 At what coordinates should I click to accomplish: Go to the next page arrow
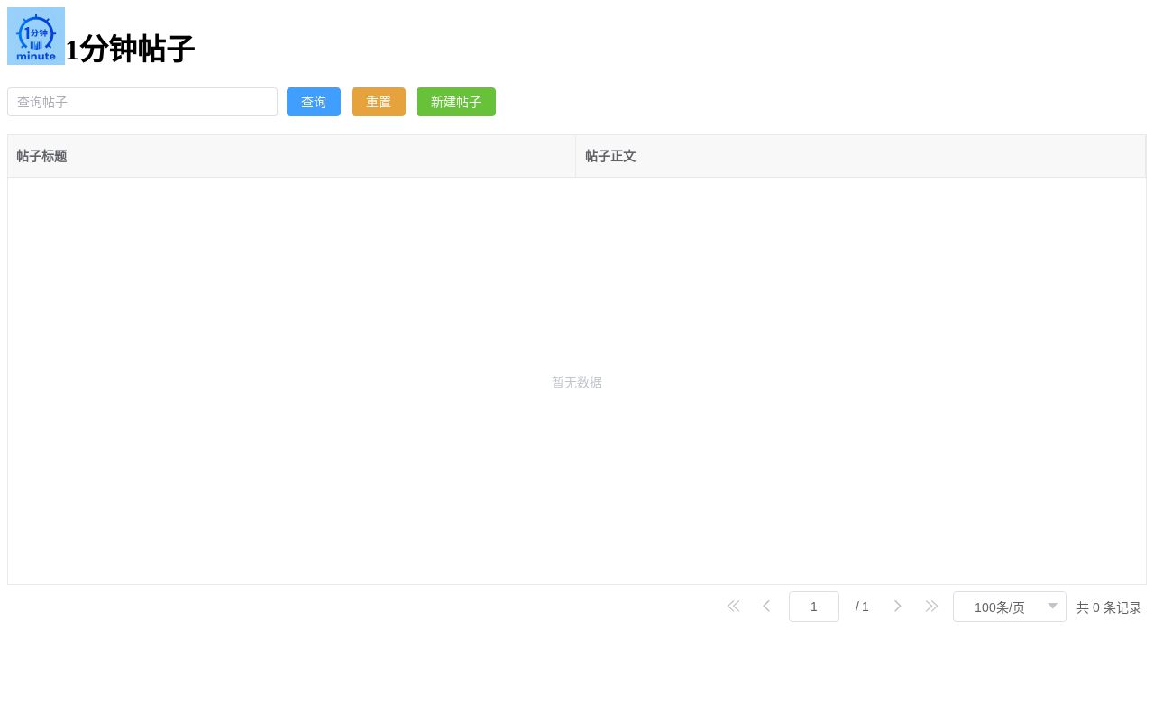(x=897, y=607)
